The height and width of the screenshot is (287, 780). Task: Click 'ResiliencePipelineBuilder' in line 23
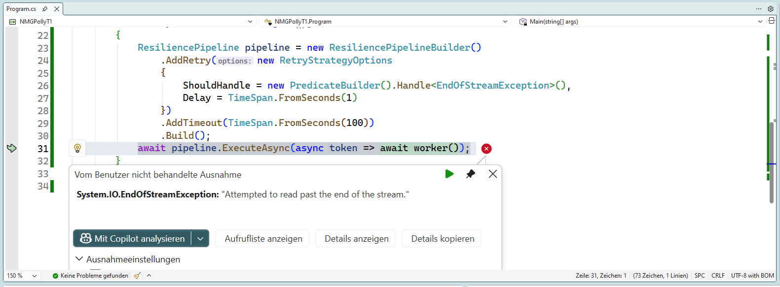pyautogui.click(x=400, y=47)
